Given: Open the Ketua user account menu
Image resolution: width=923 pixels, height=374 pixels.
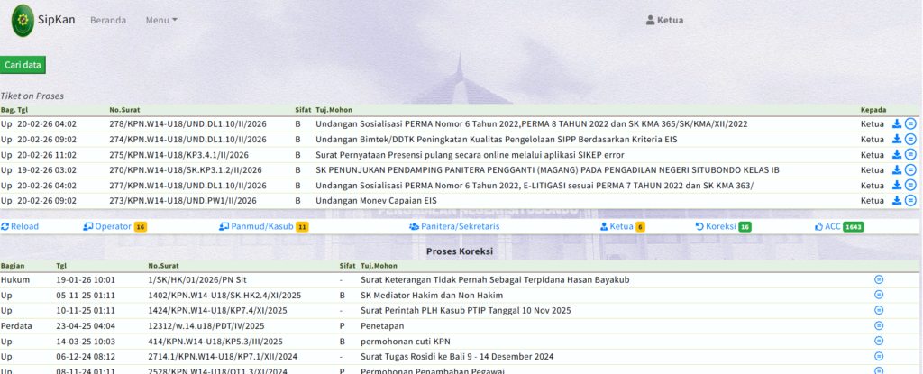Looking at the screenshot, I should pos(664,20).
